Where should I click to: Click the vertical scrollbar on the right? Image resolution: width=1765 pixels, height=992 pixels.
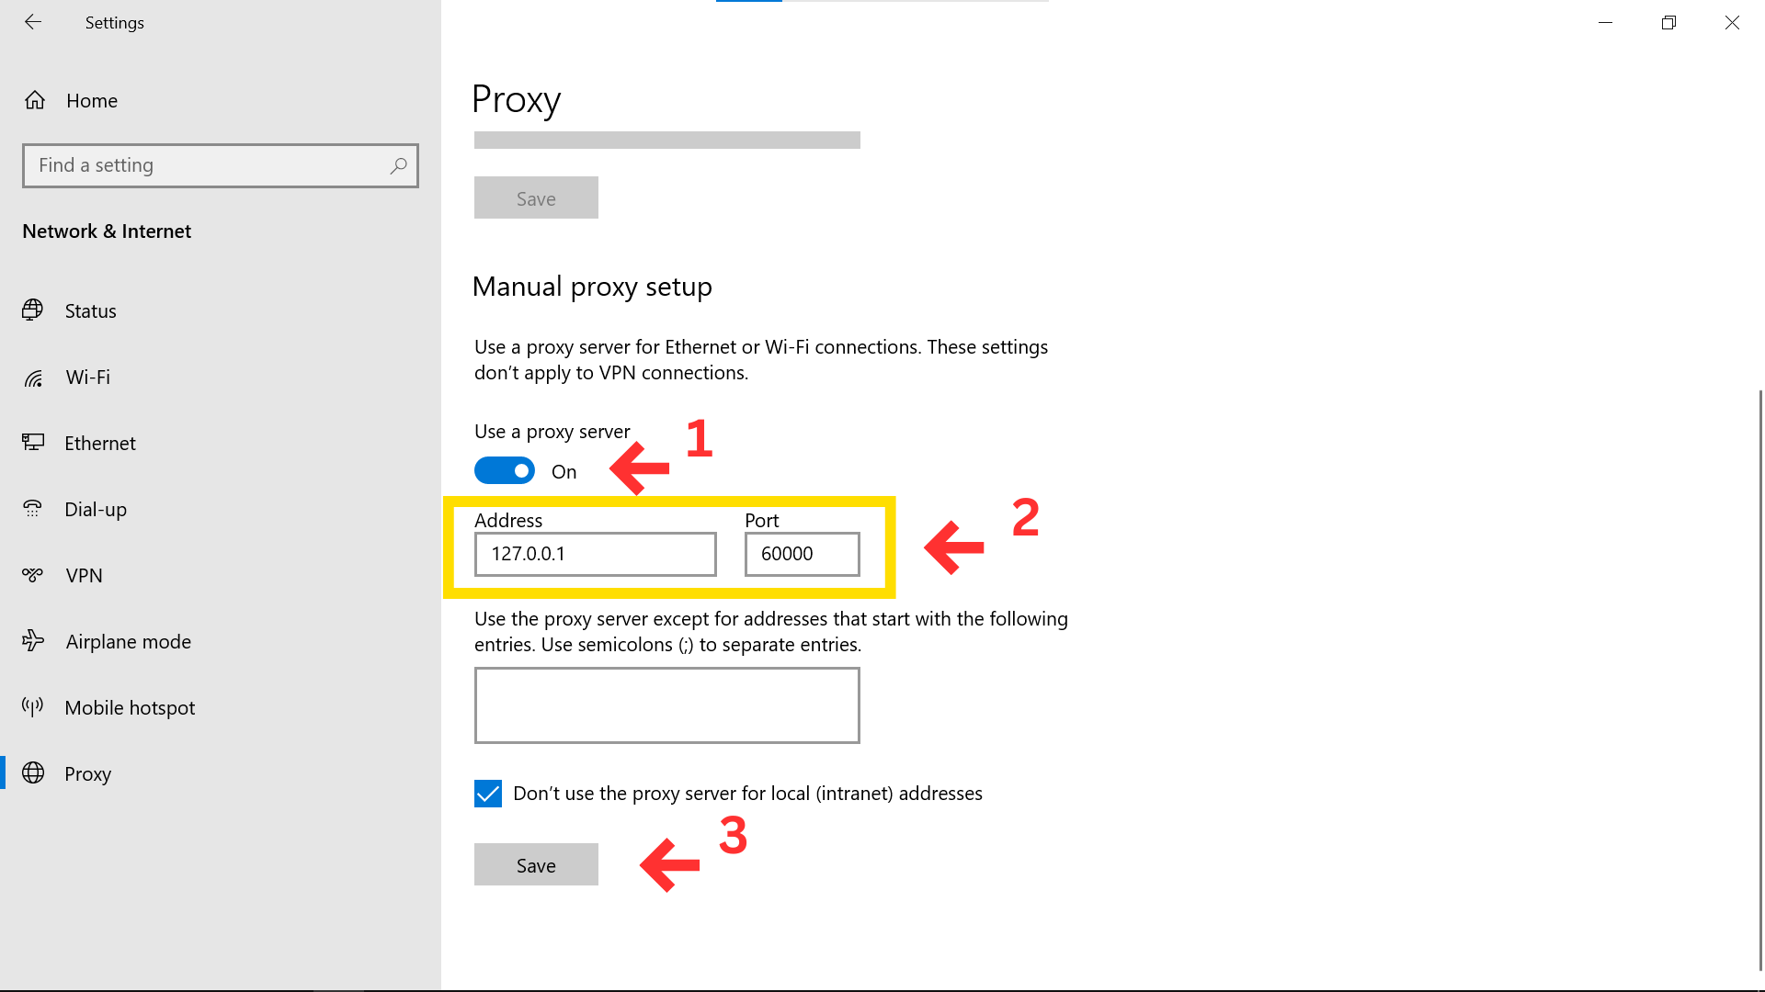[x=1759, y=680]
